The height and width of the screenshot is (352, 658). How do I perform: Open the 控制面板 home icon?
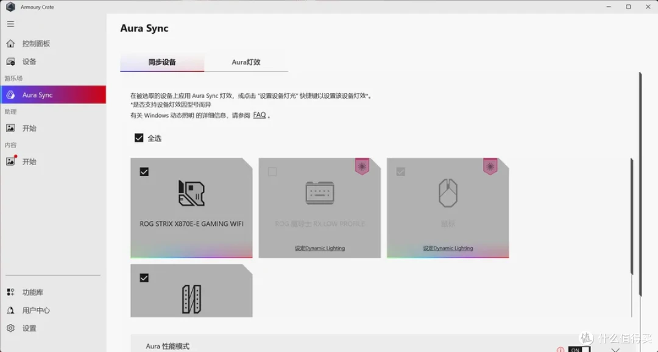pos(10,43)
